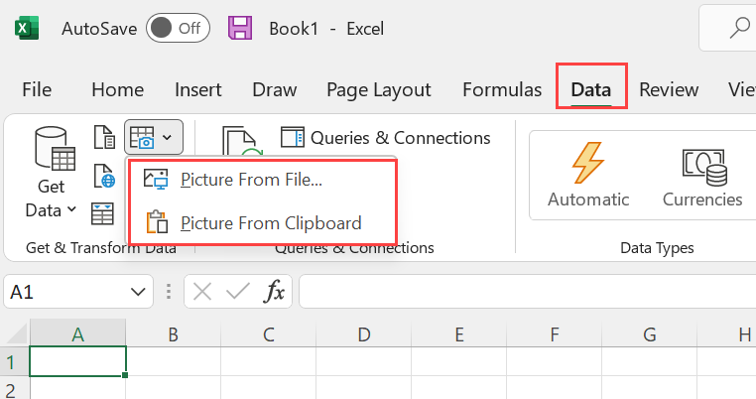Click the Insert Function fx button
Image resolution: width=756 pixels, height=399 pixels.
coord(274,292)
